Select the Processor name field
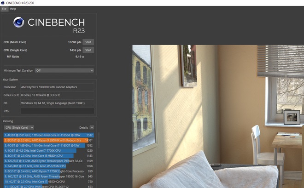Screen dimensions: 304x188 (x=57, y=87)
